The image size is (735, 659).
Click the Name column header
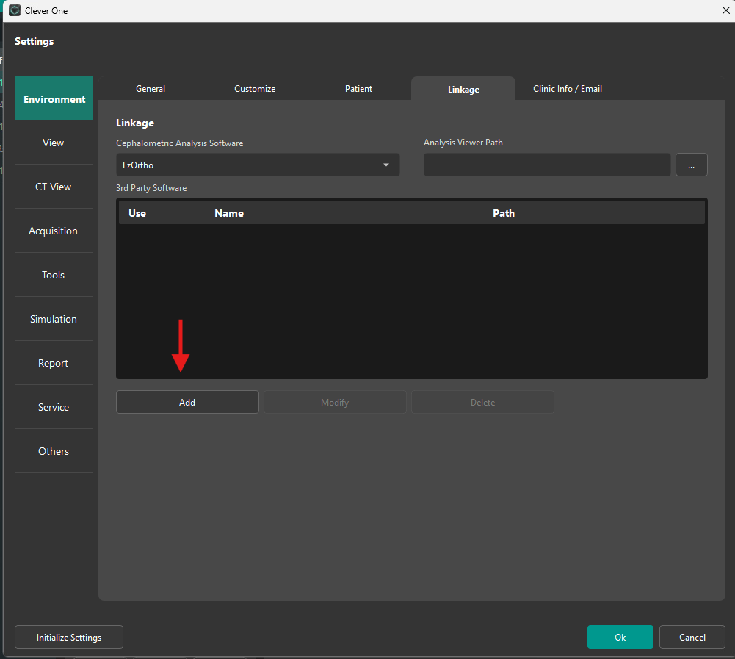click(229, 213)
